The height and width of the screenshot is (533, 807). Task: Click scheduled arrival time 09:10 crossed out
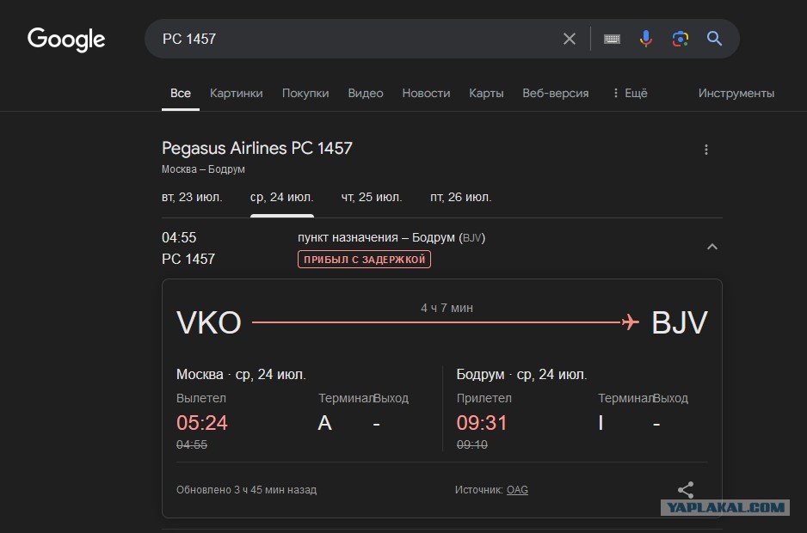click(472, 444)
